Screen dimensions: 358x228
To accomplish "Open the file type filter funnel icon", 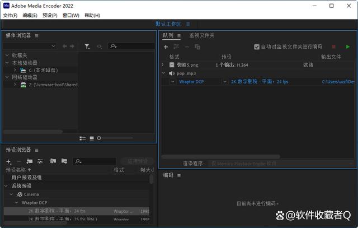I will [x=87, y=46].
